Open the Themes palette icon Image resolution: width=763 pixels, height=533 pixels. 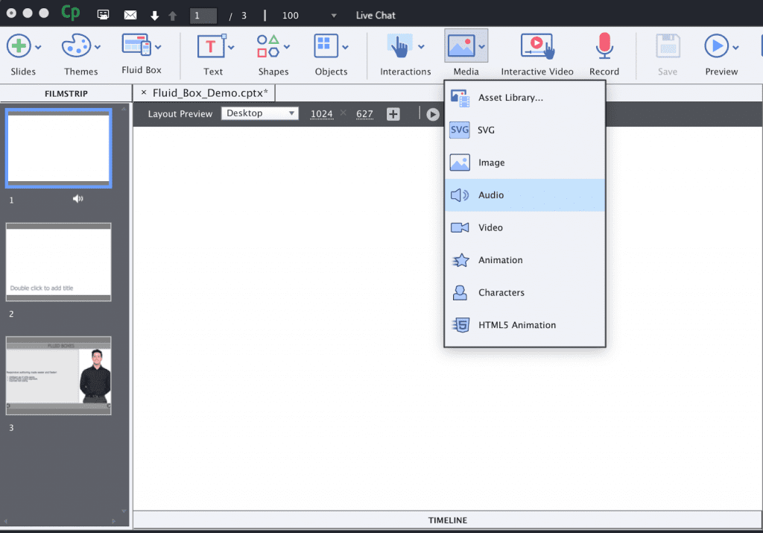76,46
